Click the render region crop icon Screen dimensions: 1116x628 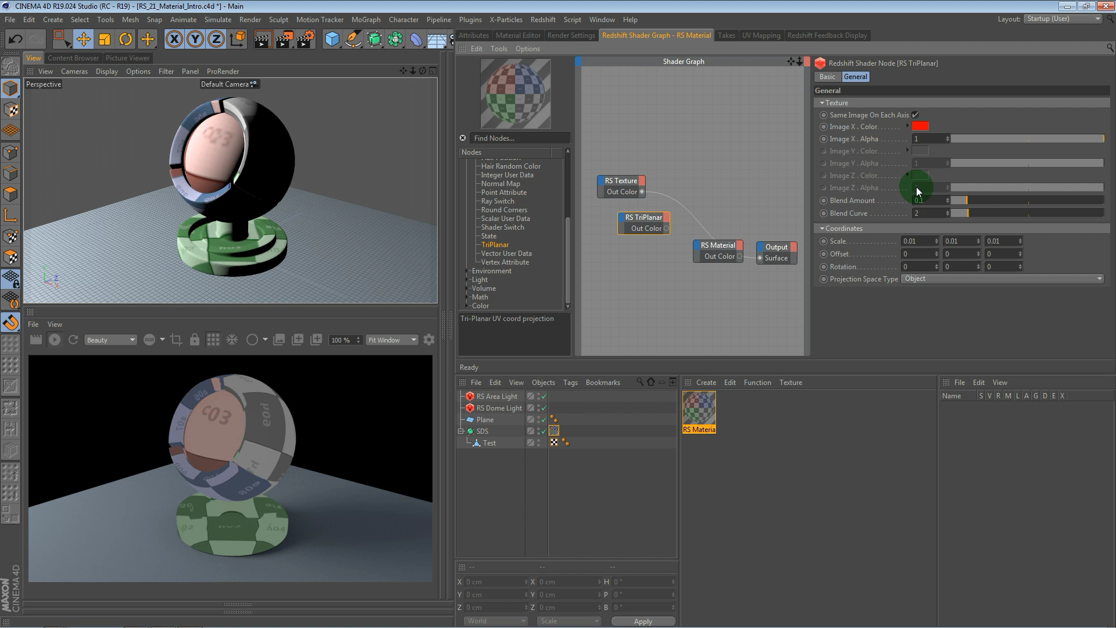(x=176, y=340)
